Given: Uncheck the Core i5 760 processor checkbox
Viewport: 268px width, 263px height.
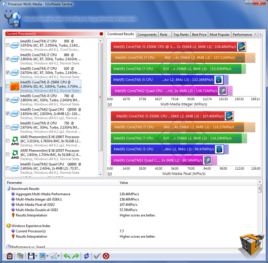Looking at the screenshot, I should [x=7, y=100].
